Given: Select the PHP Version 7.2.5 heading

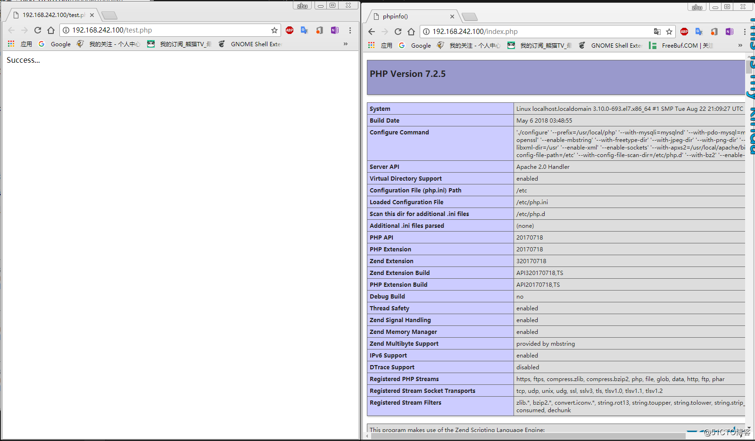Looking at the screenshot, I should click(407, 74).
